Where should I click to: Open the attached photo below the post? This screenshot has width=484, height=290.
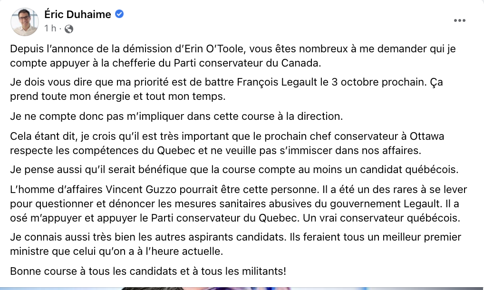(x=242, y=289)
